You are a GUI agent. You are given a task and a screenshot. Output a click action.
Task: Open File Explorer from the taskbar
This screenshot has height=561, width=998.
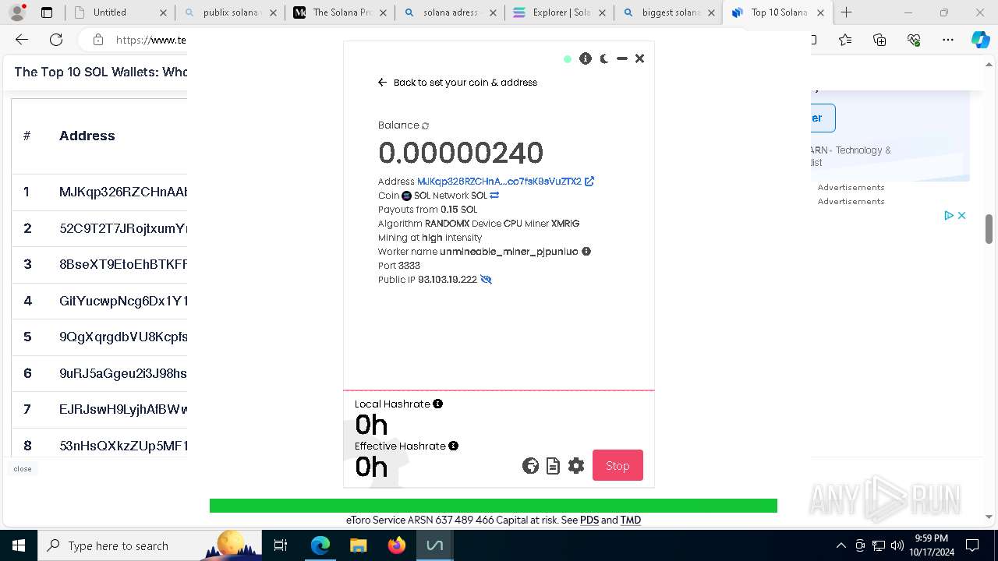tap(359, 545)
